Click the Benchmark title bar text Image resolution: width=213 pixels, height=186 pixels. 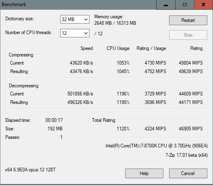pyautogui.click(x=14, y=4)
